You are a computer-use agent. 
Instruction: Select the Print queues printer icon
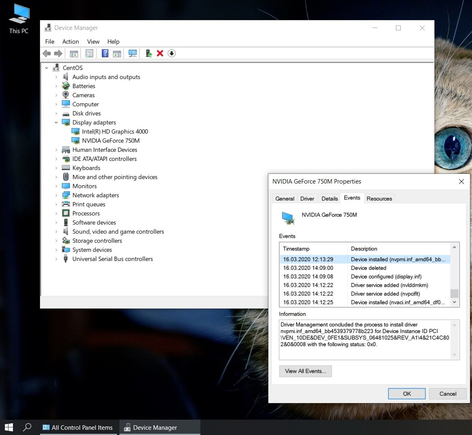tap(66, 204)
